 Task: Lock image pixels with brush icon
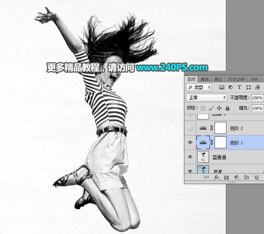211,108
